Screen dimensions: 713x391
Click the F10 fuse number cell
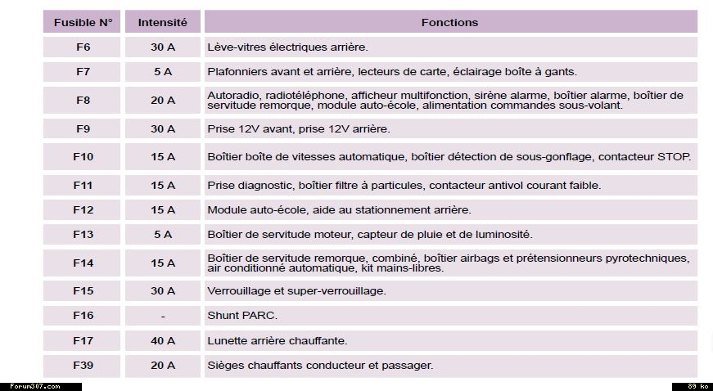(83, 157)
